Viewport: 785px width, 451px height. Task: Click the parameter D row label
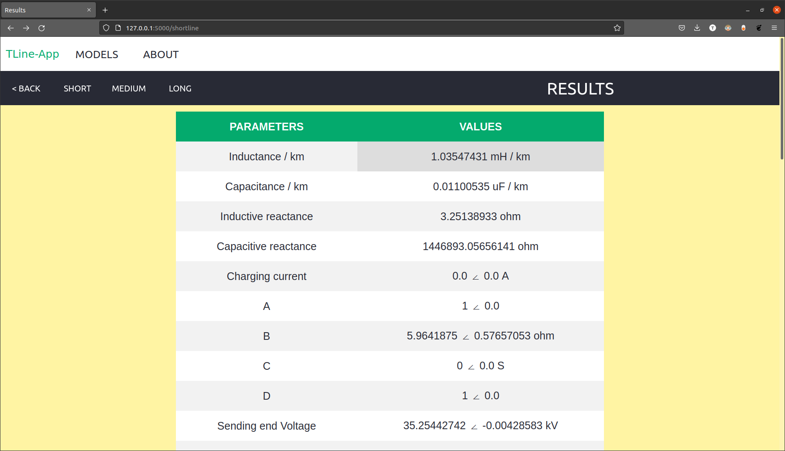click(x=267, y=396)
